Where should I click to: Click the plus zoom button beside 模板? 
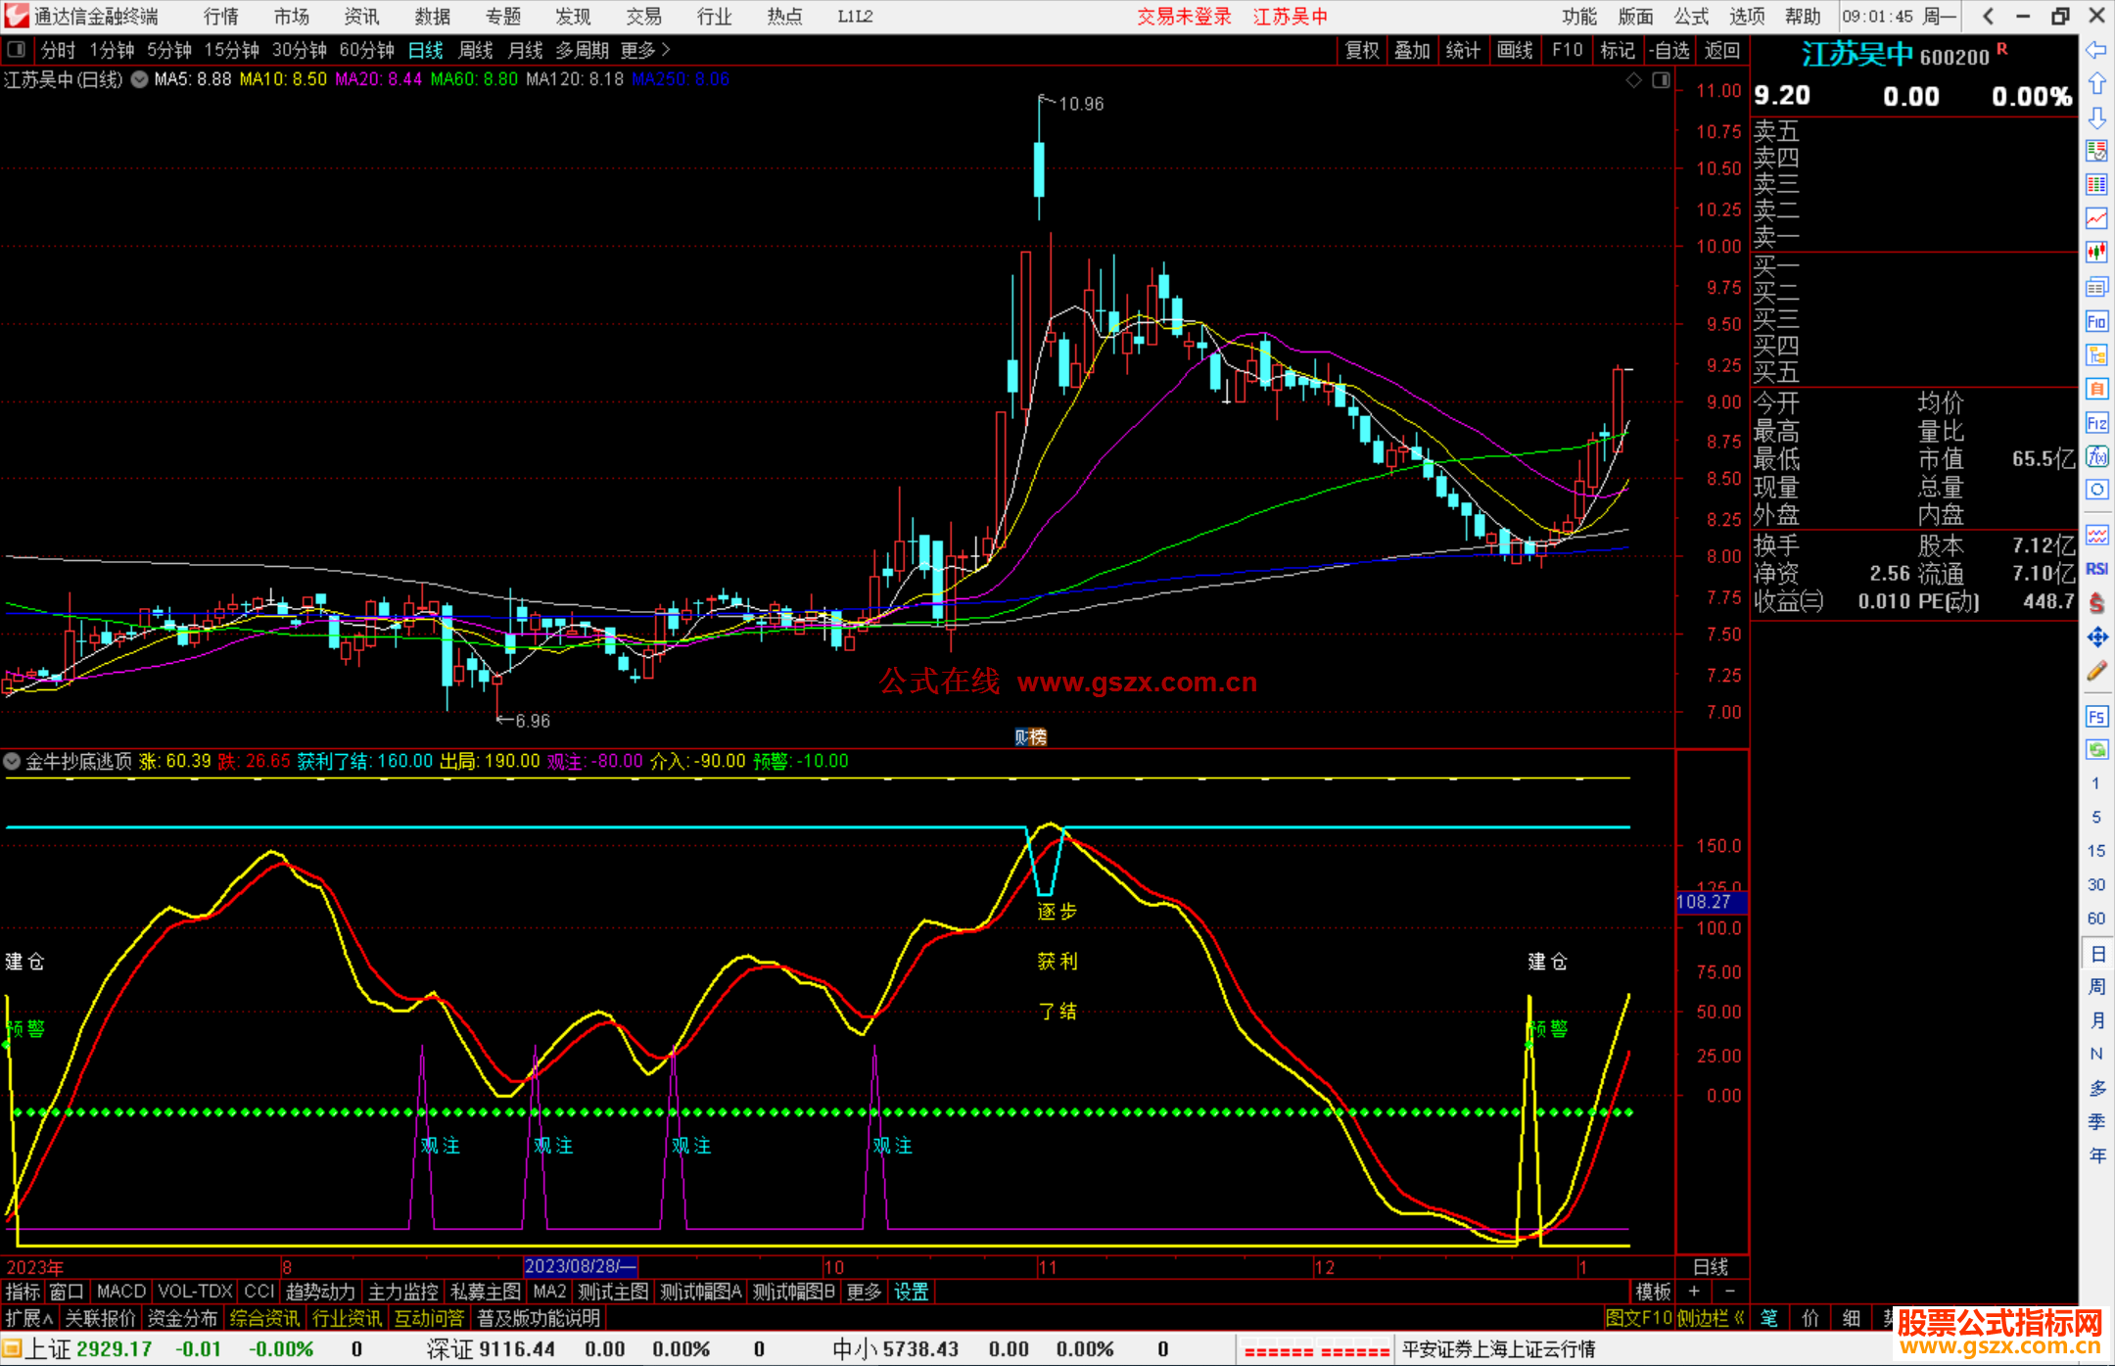click(1694, 1292)
